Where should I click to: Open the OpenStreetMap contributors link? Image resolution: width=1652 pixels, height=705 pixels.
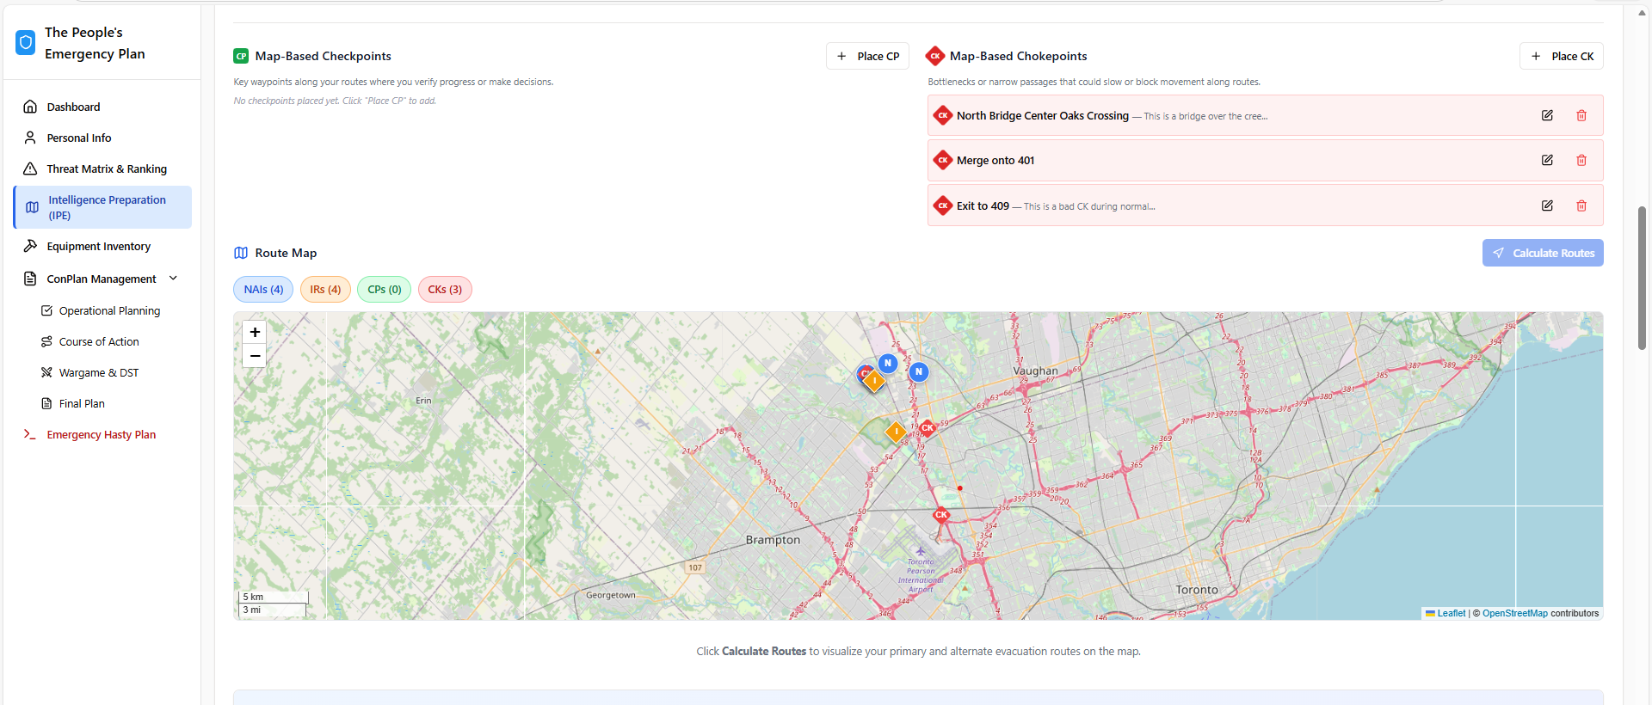tap(1514, 613)
